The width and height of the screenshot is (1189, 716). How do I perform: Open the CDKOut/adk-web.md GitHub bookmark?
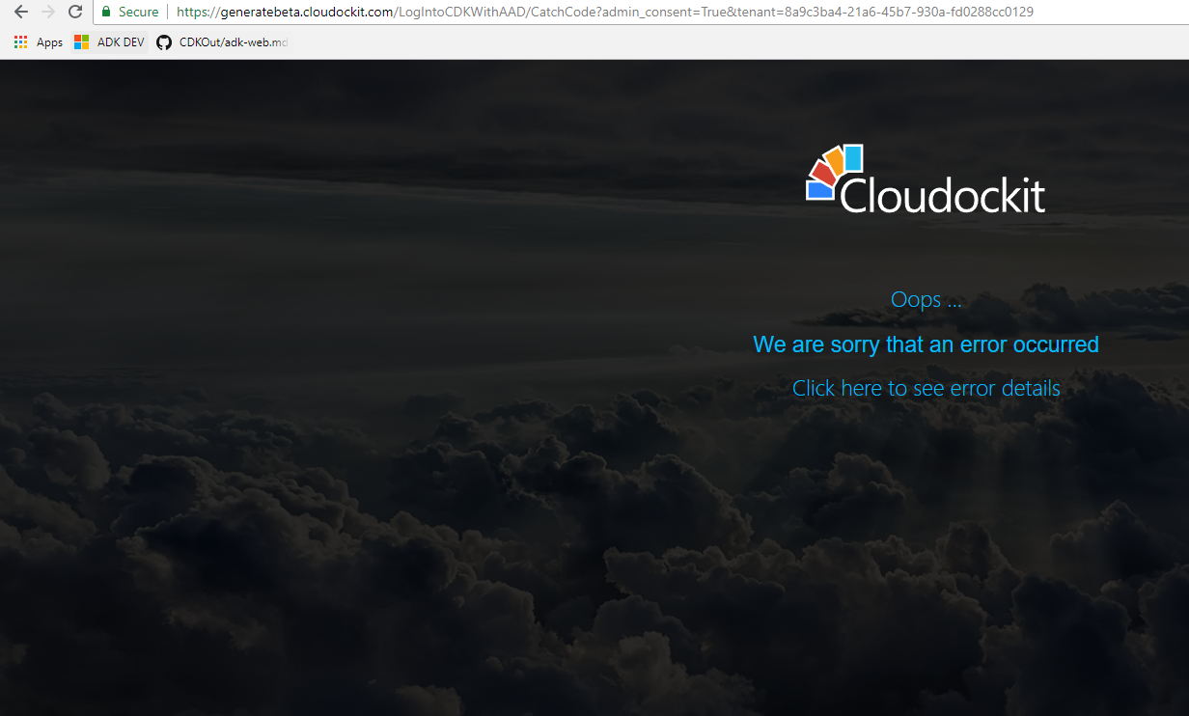[223, 42]
